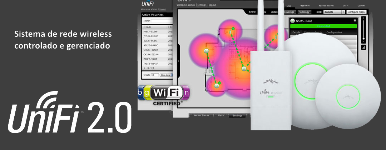Screen dimensions: 386x150
Task: Toggle the details overlay button
Action: point(275,12)
